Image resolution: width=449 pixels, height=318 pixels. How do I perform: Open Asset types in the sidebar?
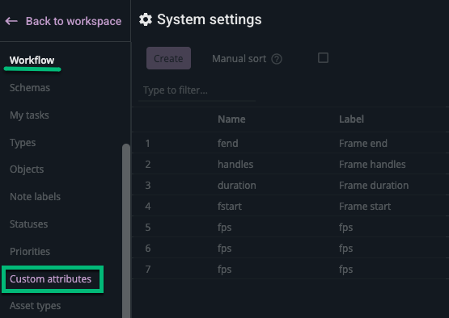pyautogui.click(x=35, y=306)
